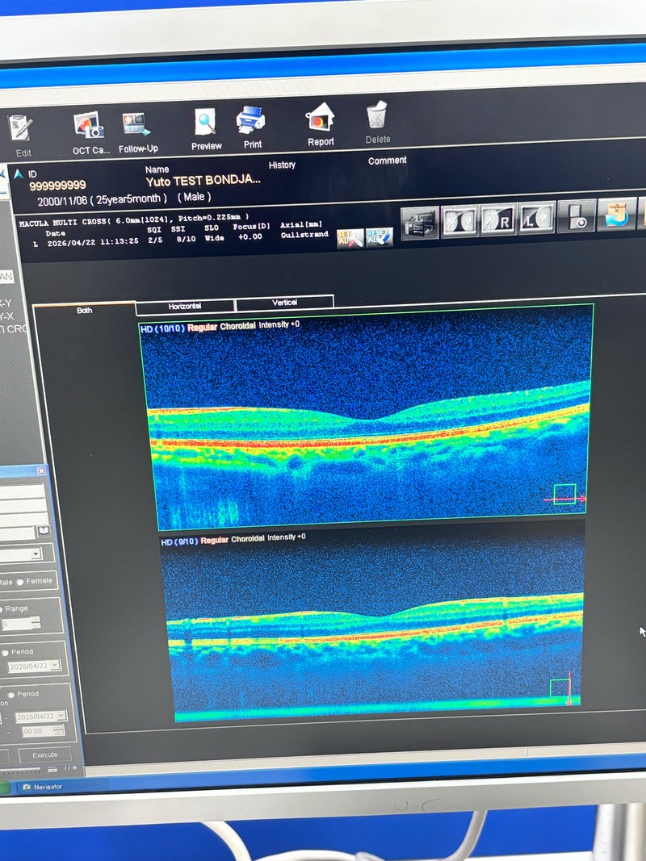Click the OCT Capture icon
This screenshot has height=861, width=646.
tap(89, 127)
